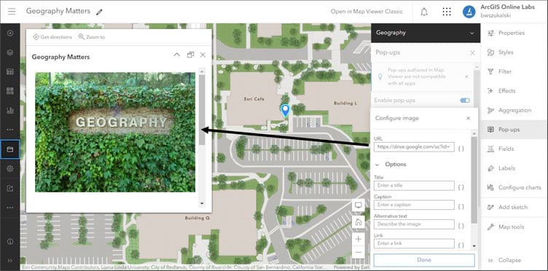Click the Done button
Image resolution: width=548 pixels, height=271 pixels.
coord(424,260)
